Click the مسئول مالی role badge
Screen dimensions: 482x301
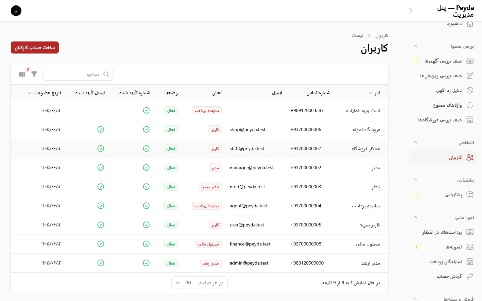click(x=208, y=244)
